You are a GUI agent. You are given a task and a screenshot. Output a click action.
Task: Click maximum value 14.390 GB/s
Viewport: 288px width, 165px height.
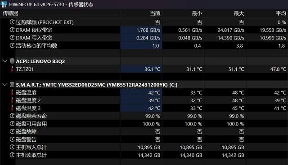click(231, 38)
